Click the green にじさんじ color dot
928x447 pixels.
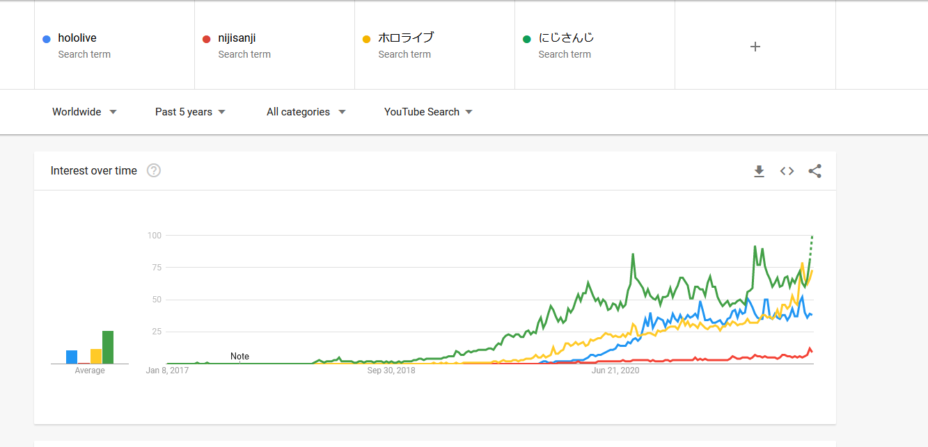(526, 39)
